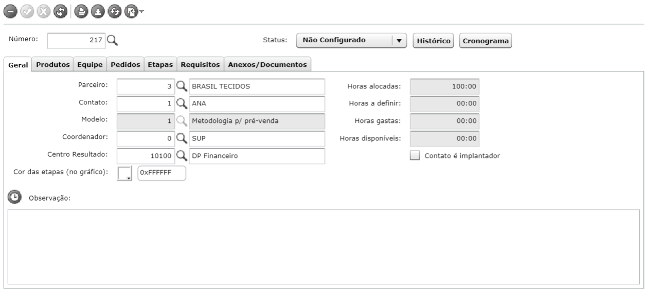
Task: Click the Histórico button
Action: point(433,41)
